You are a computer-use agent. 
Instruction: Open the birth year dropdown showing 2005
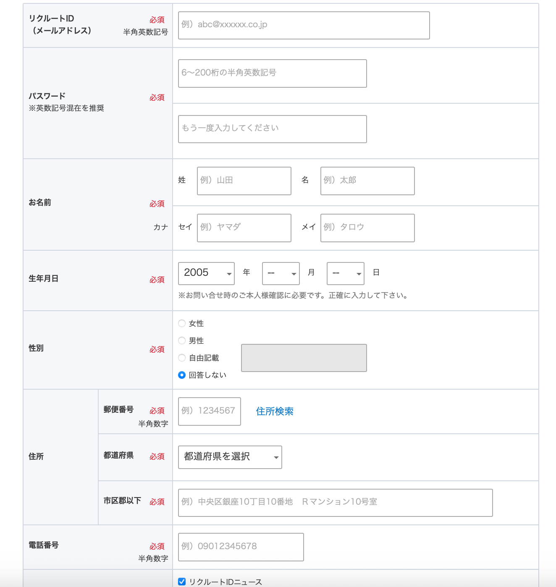point(206,273)
